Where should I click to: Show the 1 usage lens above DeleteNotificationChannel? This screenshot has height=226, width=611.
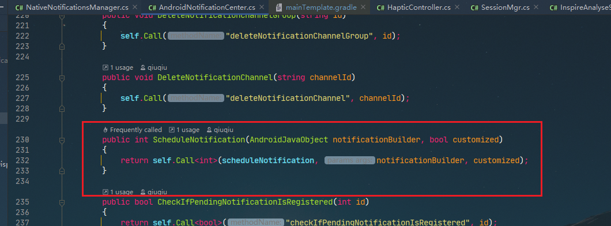pyautogui.click(x=118, y=67)
